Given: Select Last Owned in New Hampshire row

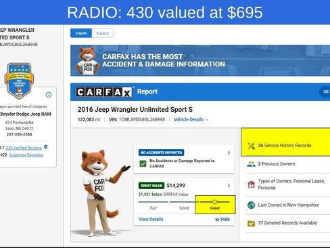Looking at the screenshot, I should click(288, 205).
